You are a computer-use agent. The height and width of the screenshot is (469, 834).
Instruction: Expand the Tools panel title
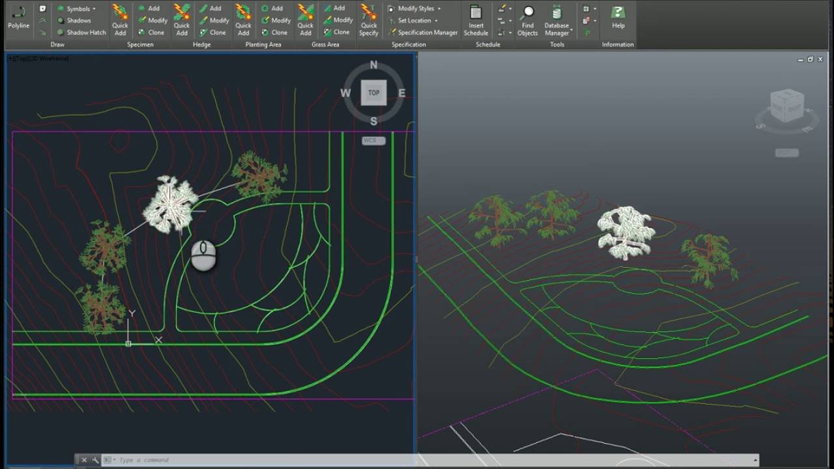(557, 44)
